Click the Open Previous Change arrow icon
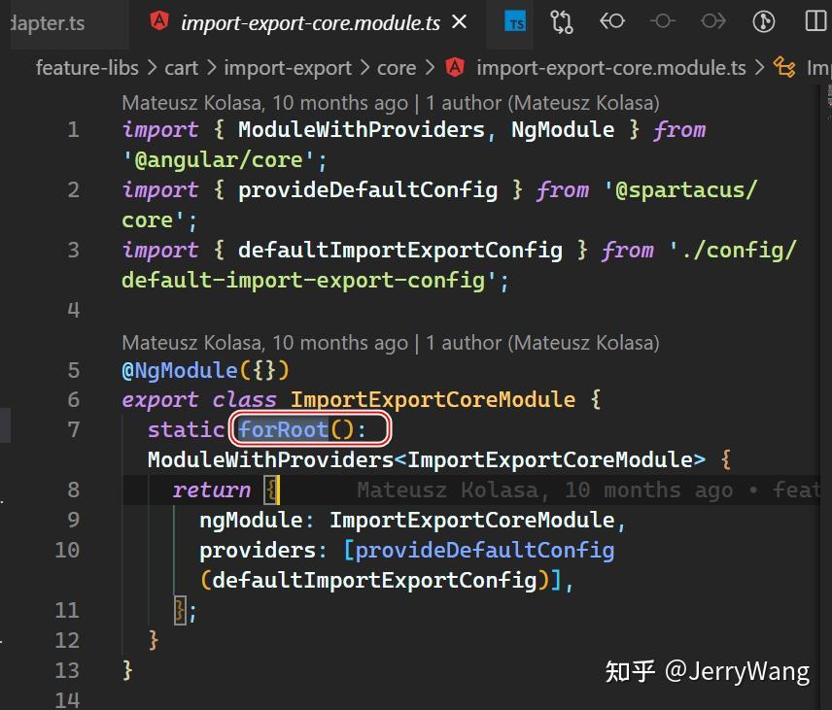The width and height of the screenshot is (832, 710). click(x=612, y=21)
